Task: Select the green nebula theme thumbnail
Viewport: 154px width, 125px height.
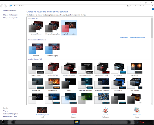Action: 85,99
